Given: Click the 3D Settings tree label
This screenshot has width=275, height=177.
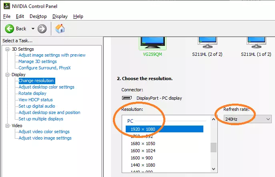Looking at the screenshot, I should 23,49.
